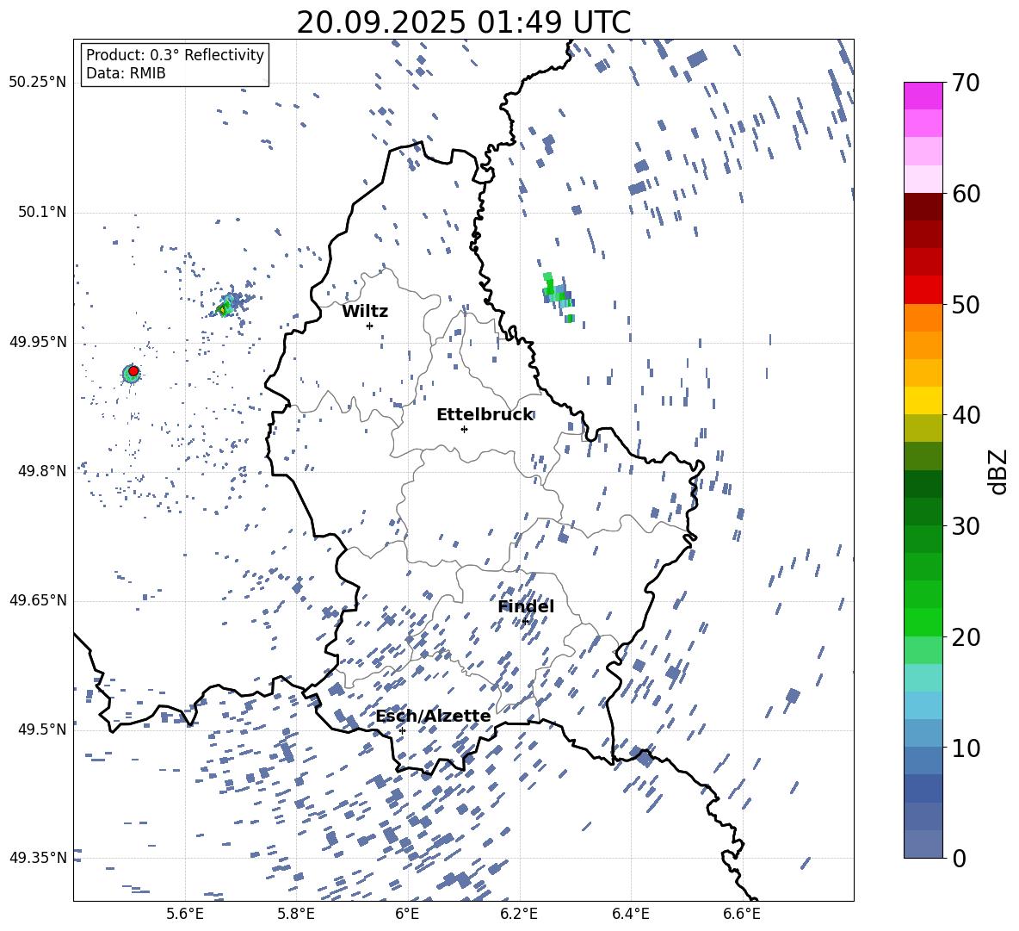The width and height of the screenshot is (1019, 931).
Task: Click the dBZ colorbar axis label
Action: 998,471
